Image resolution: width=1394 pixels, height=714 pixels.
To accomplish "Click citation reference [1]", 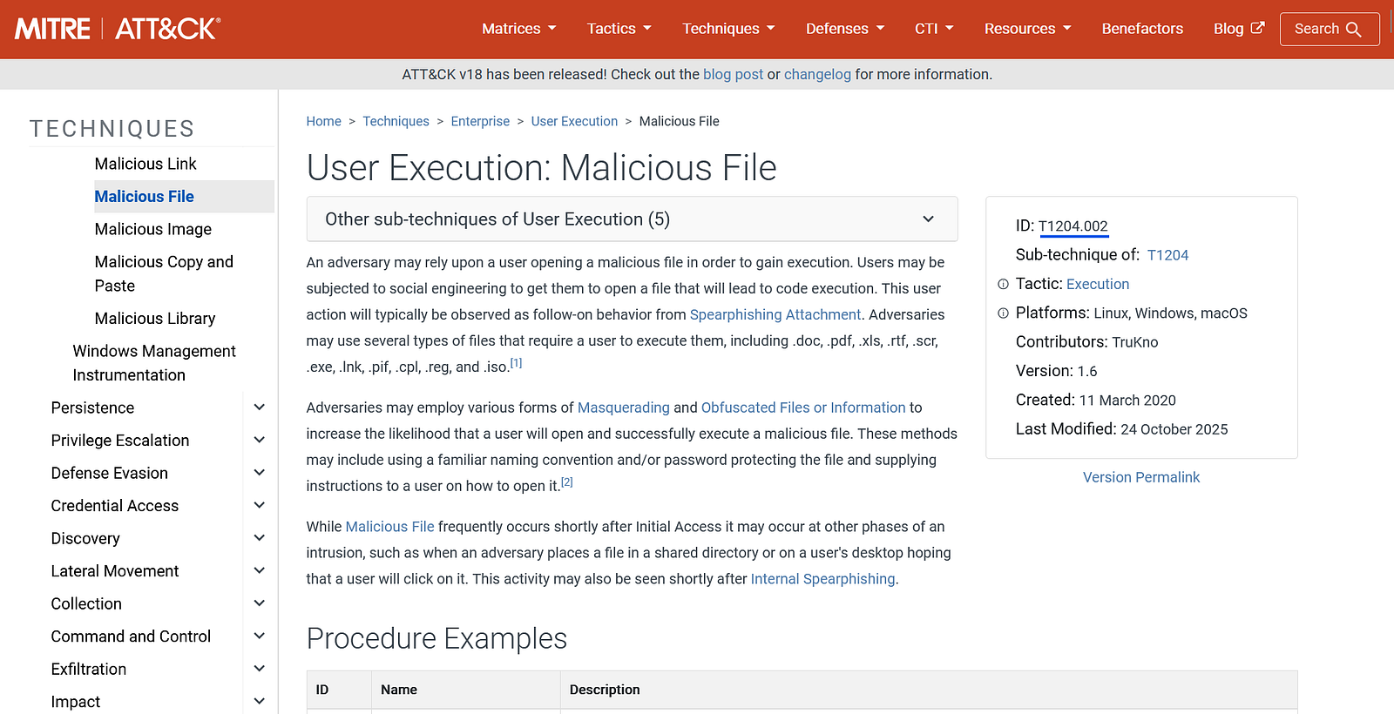I will tap(516, 363).
